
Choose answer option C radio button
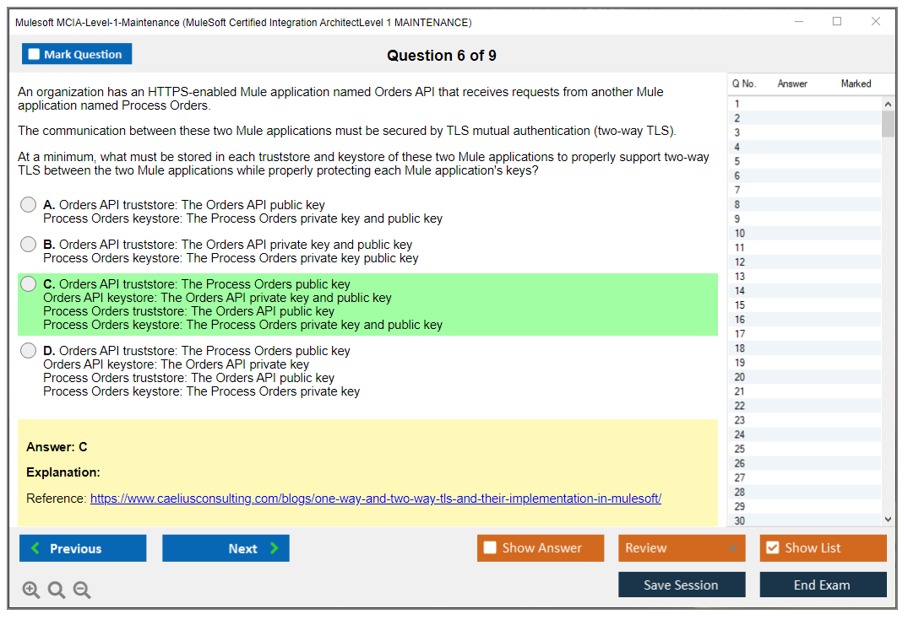[29, 284]
